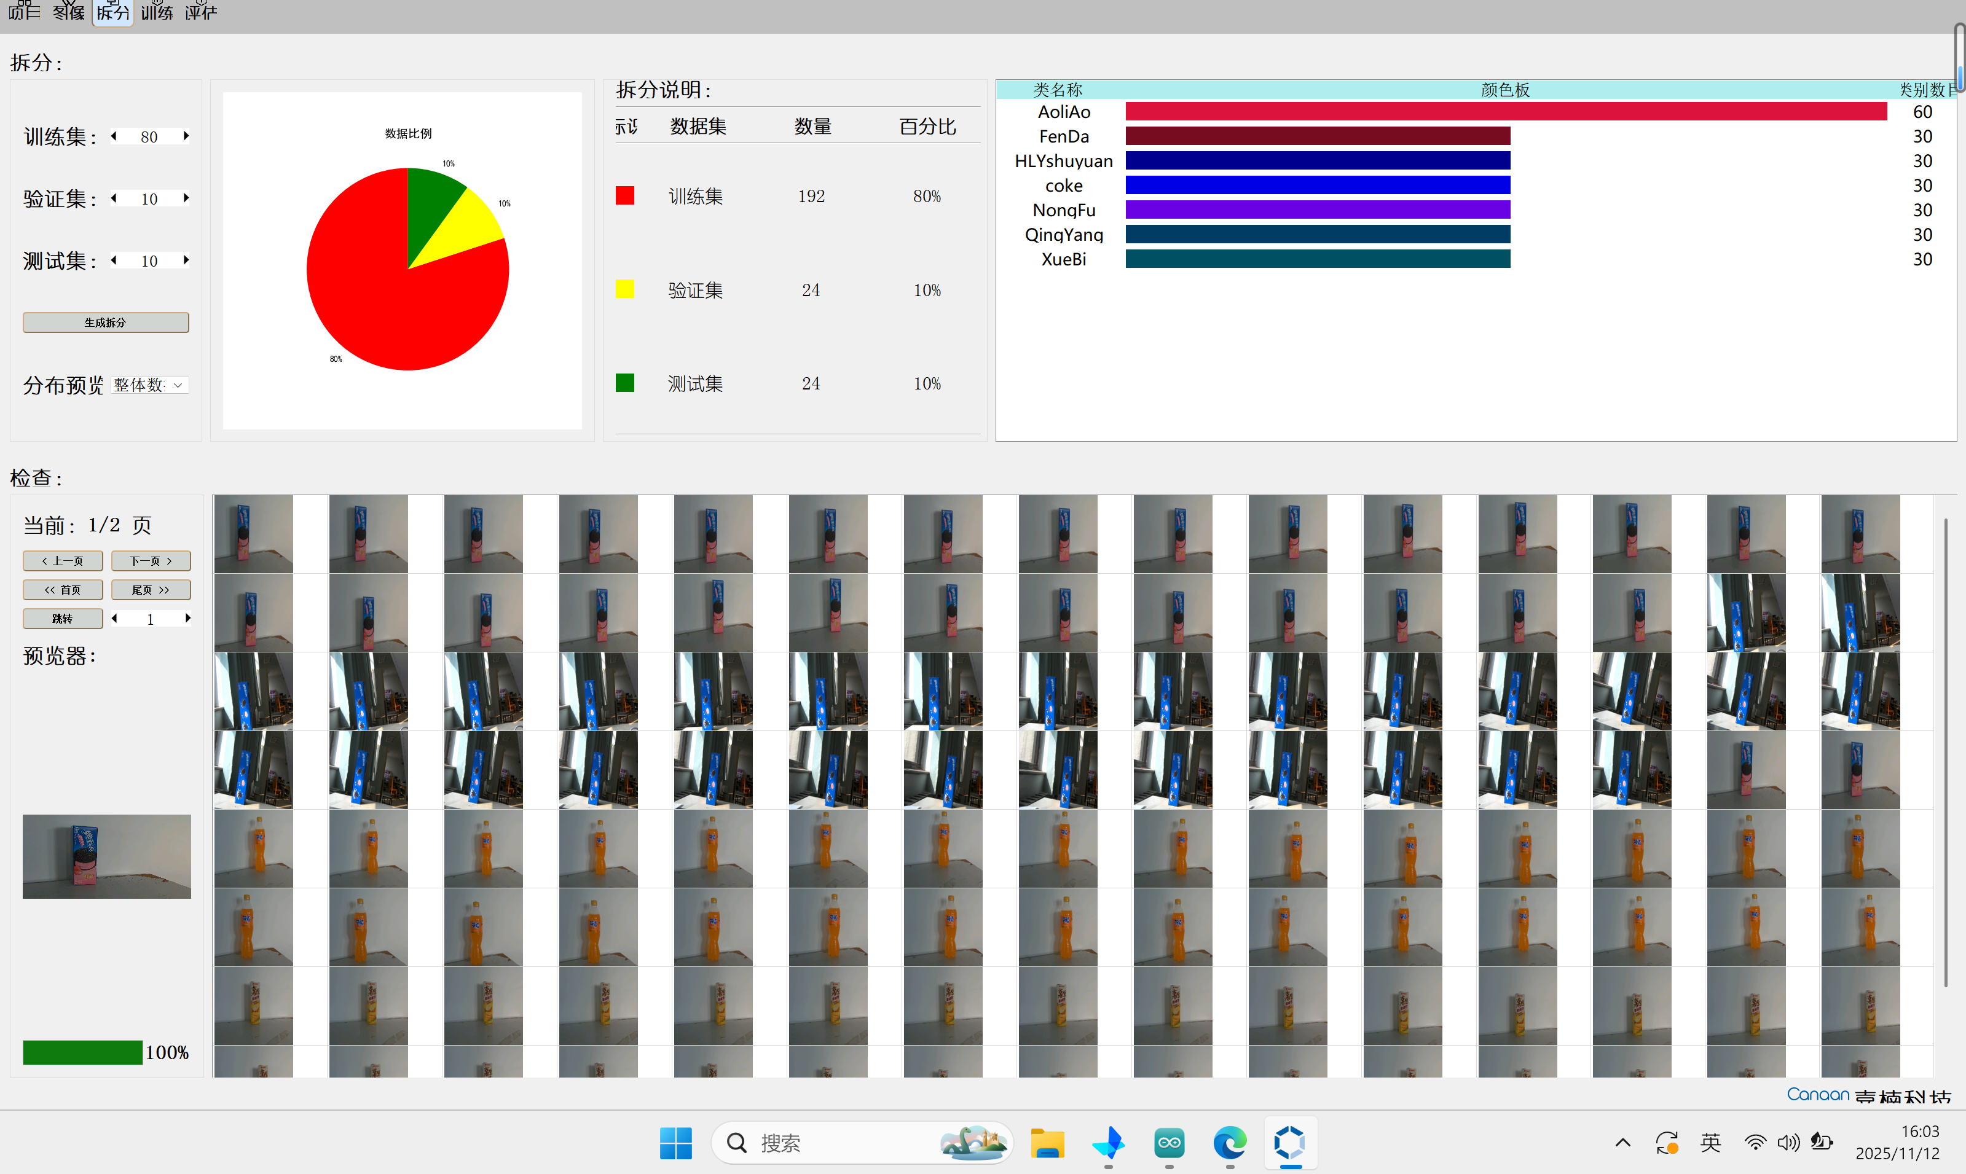
Task: Open the volume control
Action: point(1788,1142)
